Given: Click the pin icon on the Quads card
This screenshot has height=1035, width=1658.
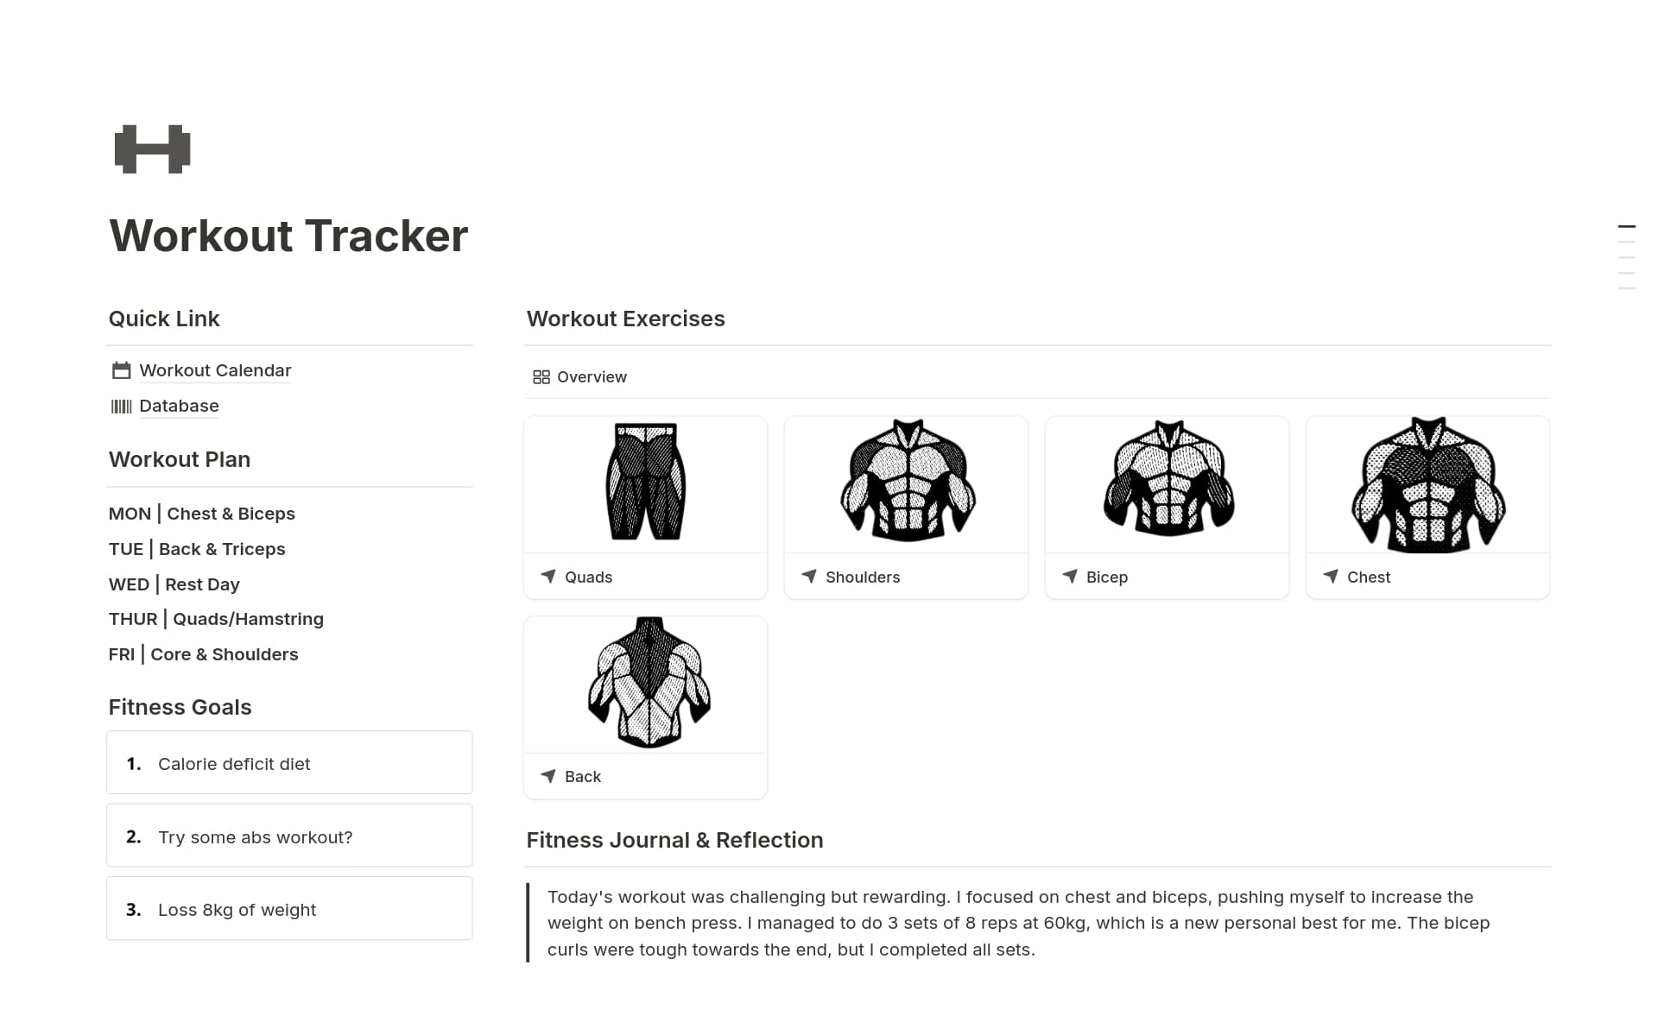Looking at the screenshot, I should (548, 577).
